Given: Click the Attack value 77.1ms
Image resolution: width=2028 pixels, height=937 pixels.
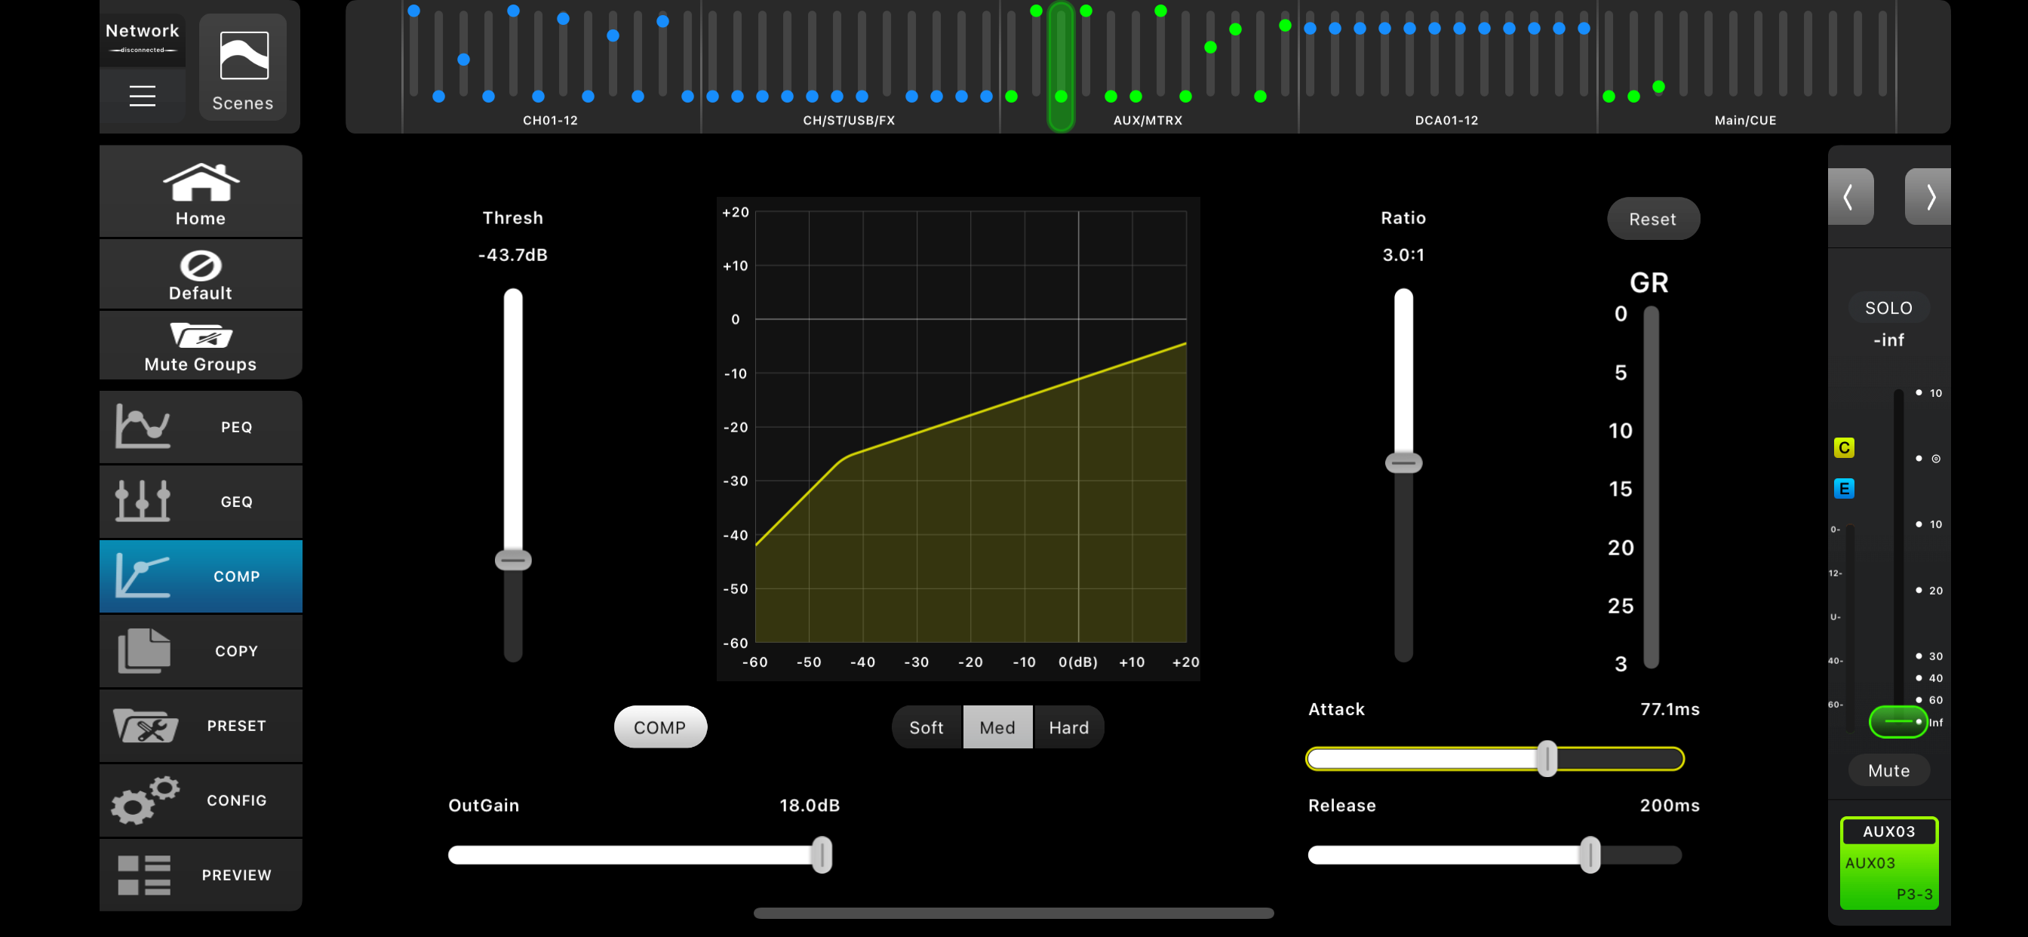Looking at the screenshot, I should (x=1669, y=709).
